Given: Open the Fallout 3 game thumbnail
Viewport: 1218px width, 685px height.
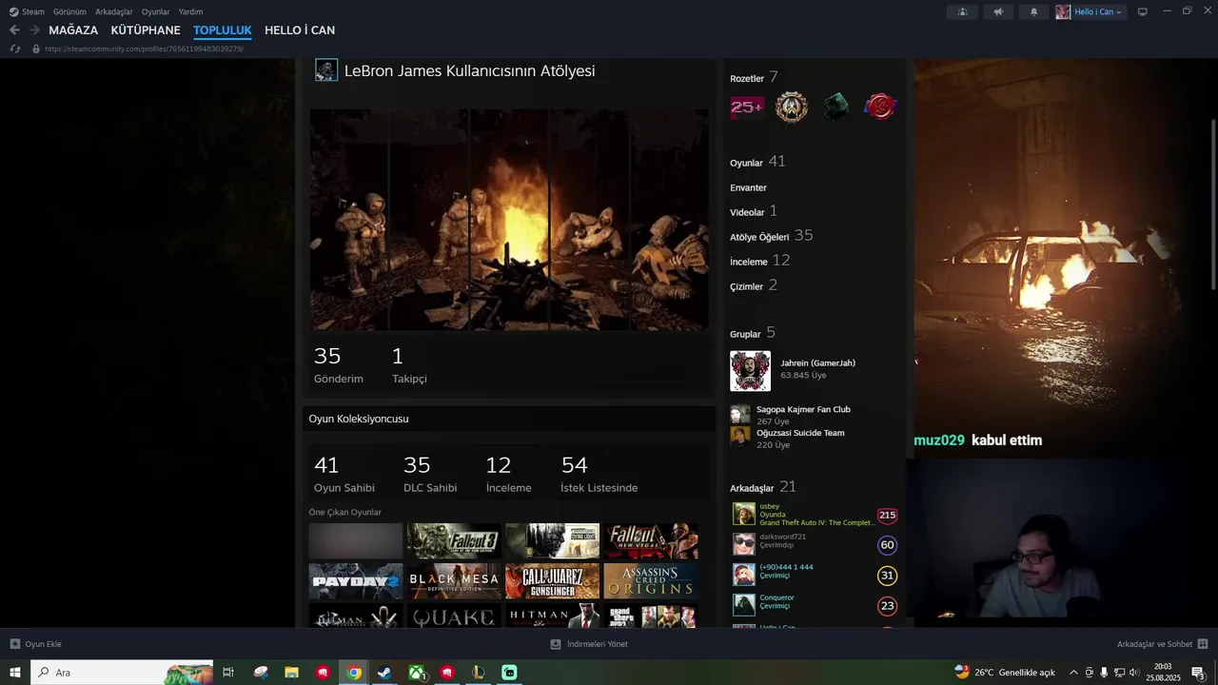Looking at the screenshot, I should [x=454, y=540].
